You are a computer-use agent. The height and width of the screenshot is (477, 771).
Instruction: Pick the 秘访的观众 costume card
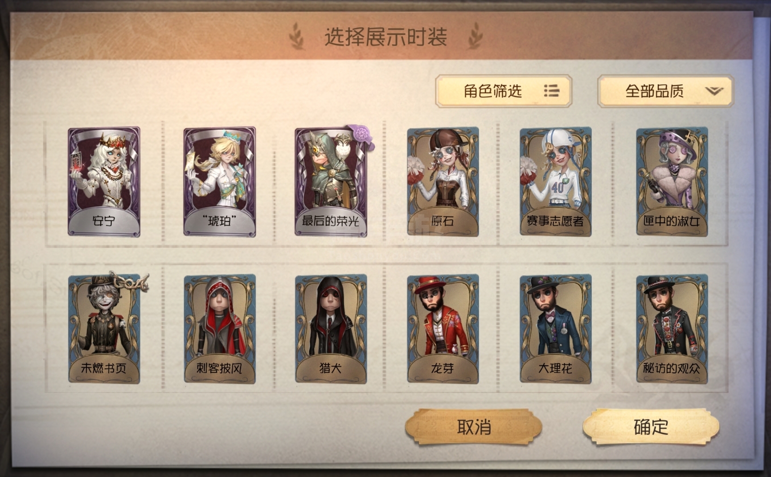(672, 329)
